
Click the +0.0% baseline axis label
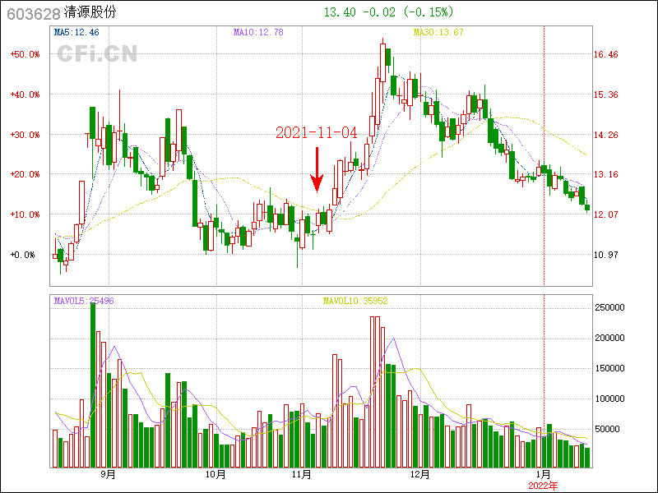[24, 255]
